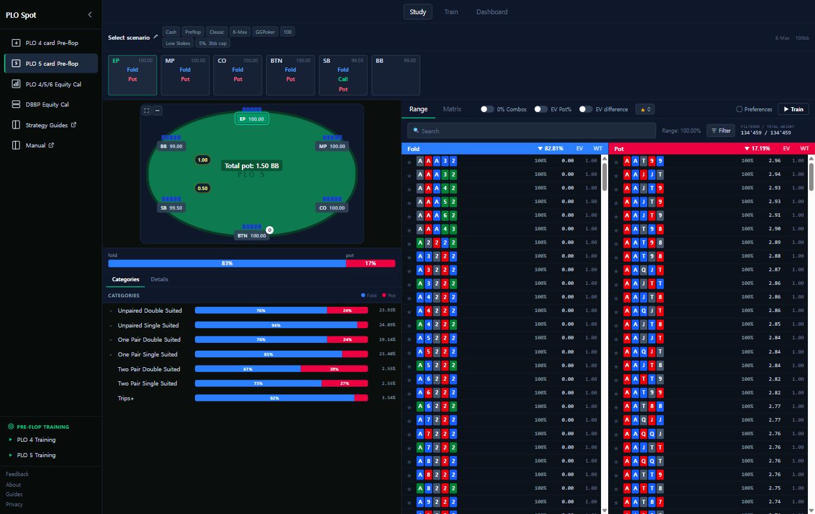Toggle the 0% Combos switch
Screen dimensions: 815x514
(x=487, y=109)
